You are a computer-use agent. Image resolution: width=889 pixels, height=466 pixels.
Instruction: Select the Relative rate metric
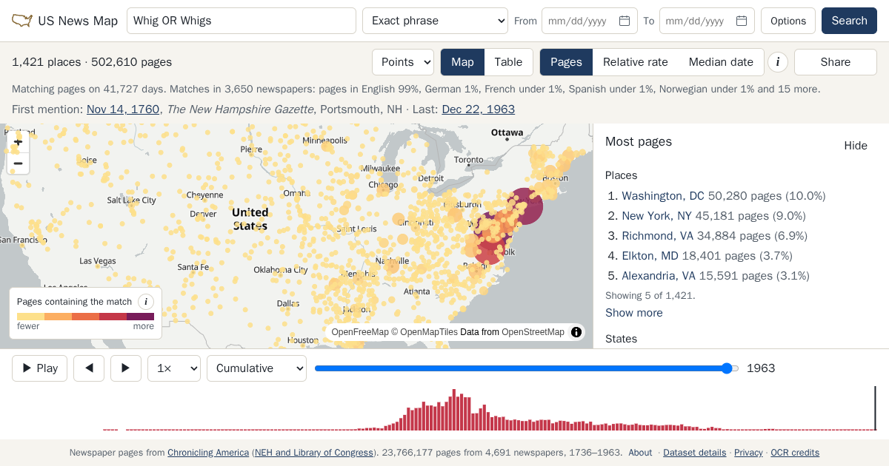(x=636, y=62)
